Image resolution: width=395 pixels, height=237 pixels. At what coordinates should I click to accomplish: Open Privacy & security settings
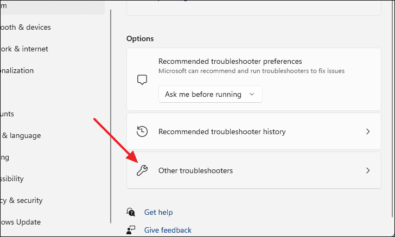click(21, 200)
